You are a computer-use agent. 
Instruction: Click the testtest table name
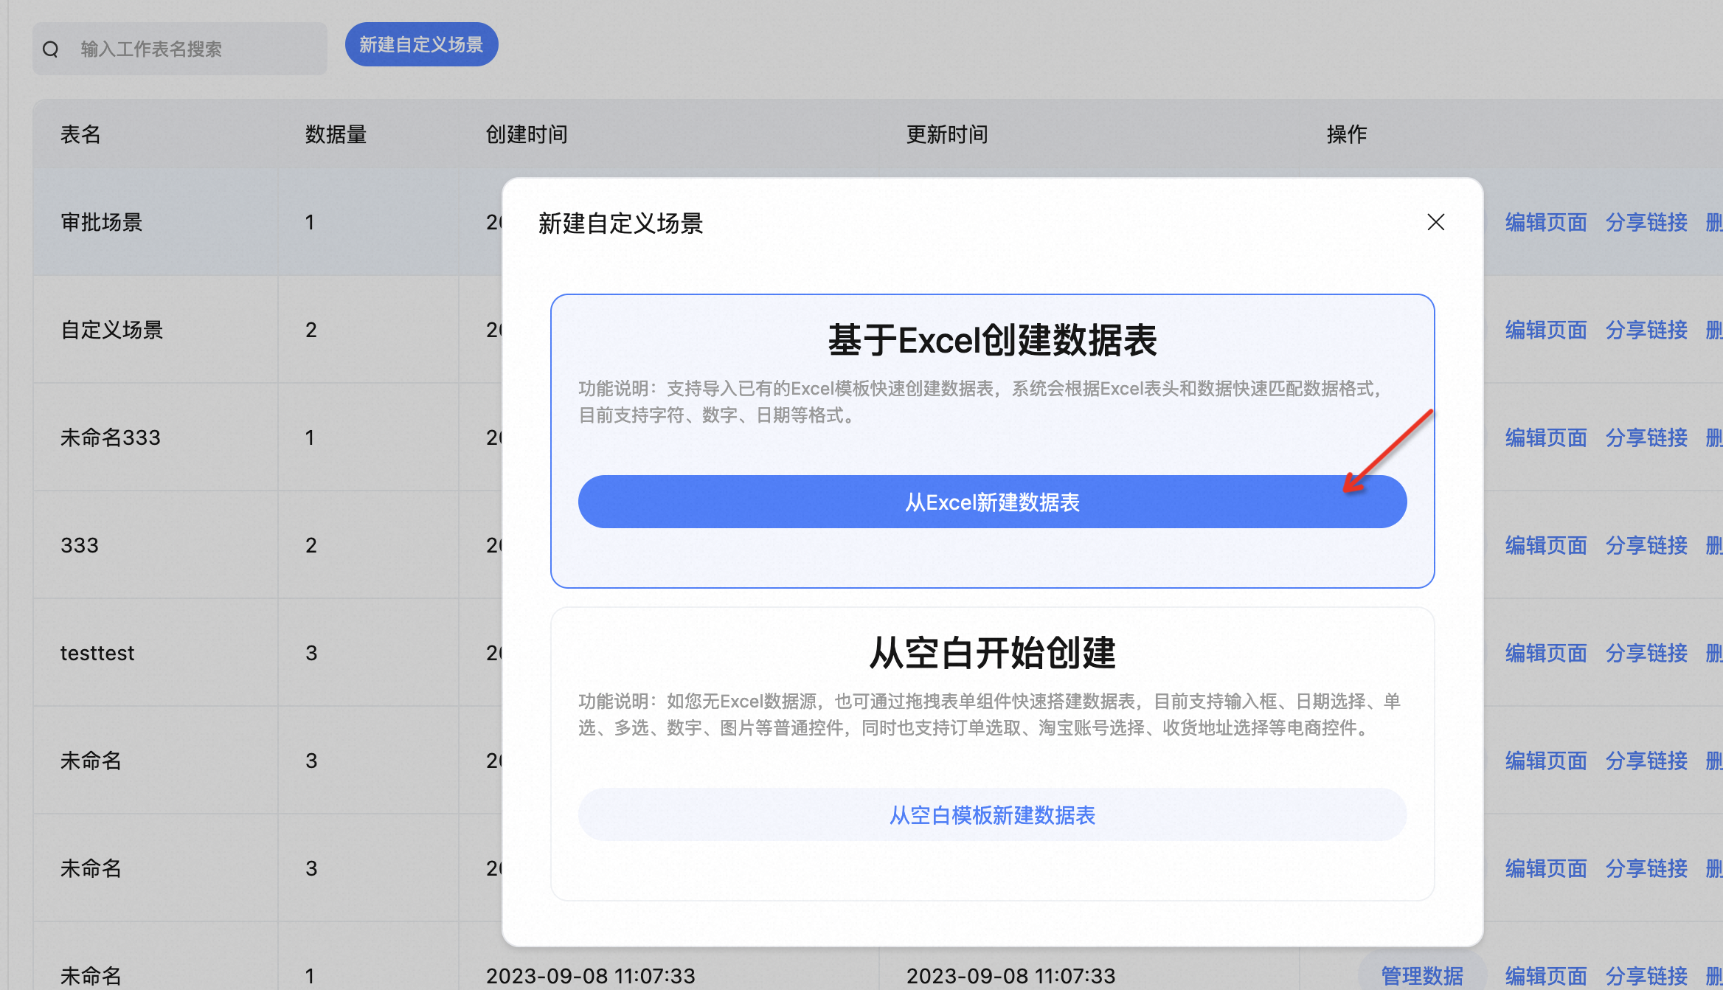97,653
